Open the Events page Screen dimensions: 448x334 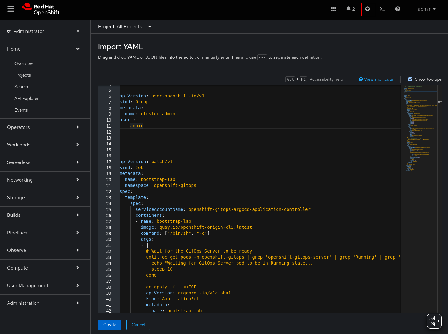(21, 110)
